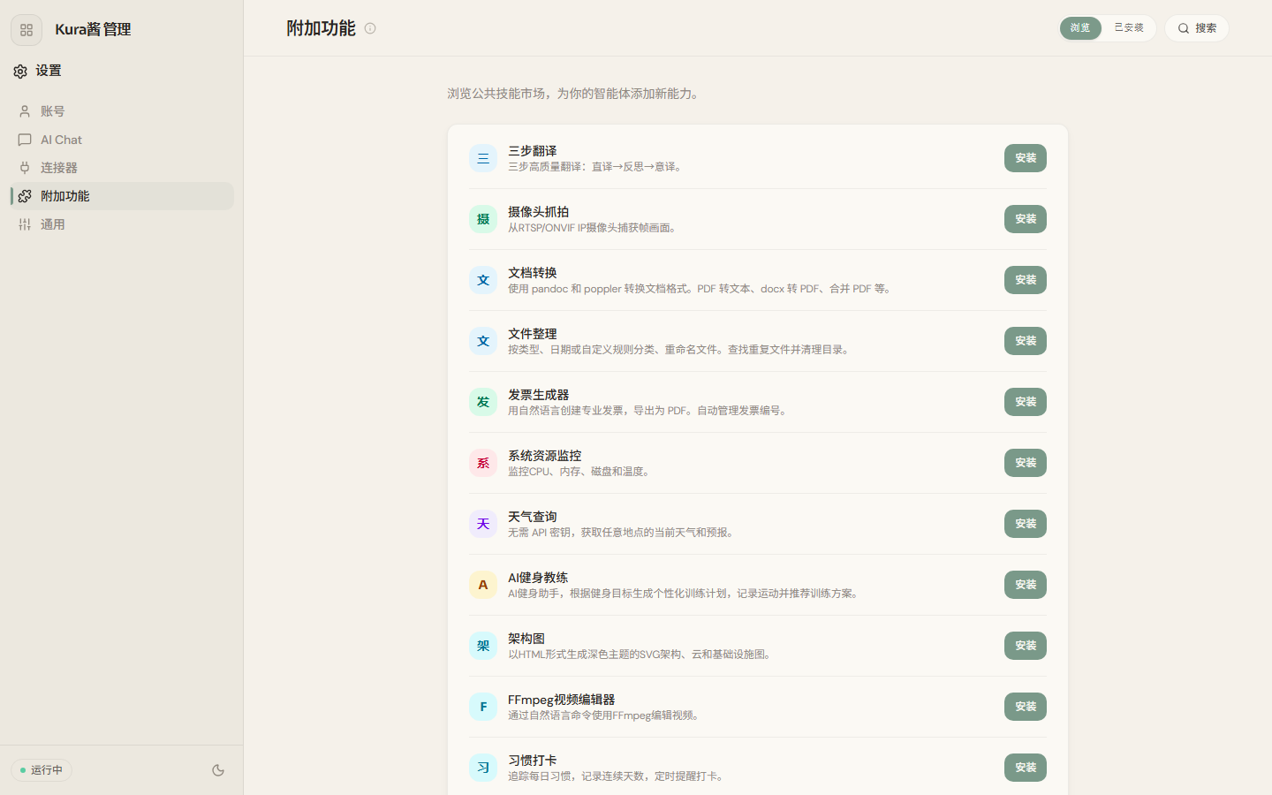Click the 习惯打卡 skill name

[532, 761]
